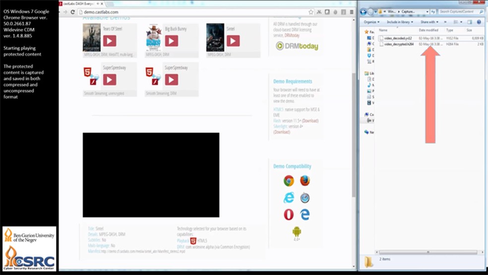Viewport: 488px width, 275px height.
Task: Open the DRMtoday logo link
Action: (x=297, y=46)
